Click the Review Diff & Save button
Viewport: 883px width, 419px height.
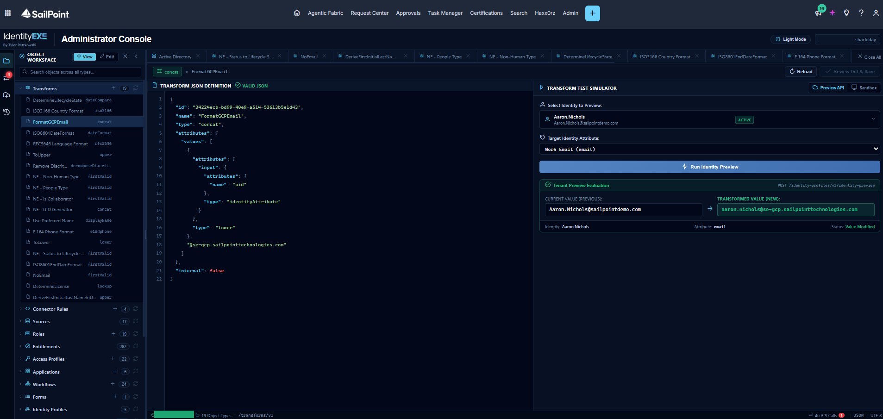pyautogui.click(x=850, y=71)
